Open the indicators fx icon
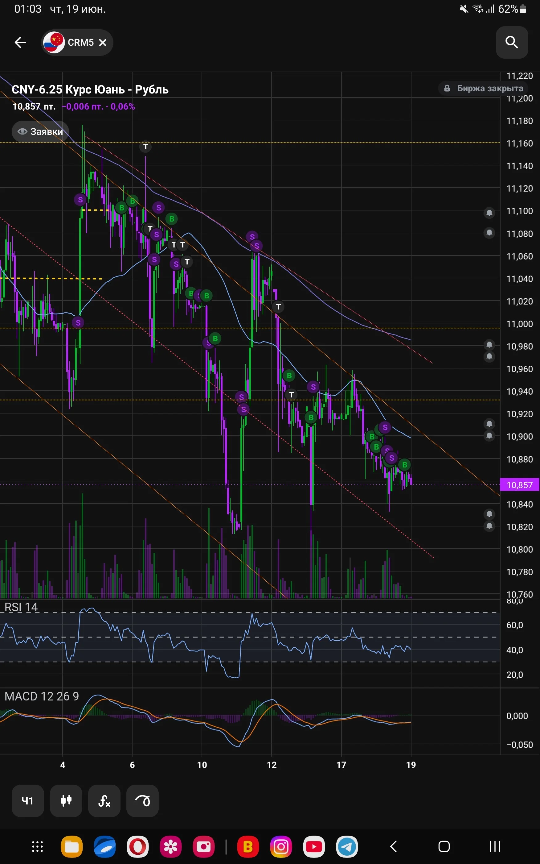Screen dimensions: 540x864 pyautogui.click(x=104, y=801)
